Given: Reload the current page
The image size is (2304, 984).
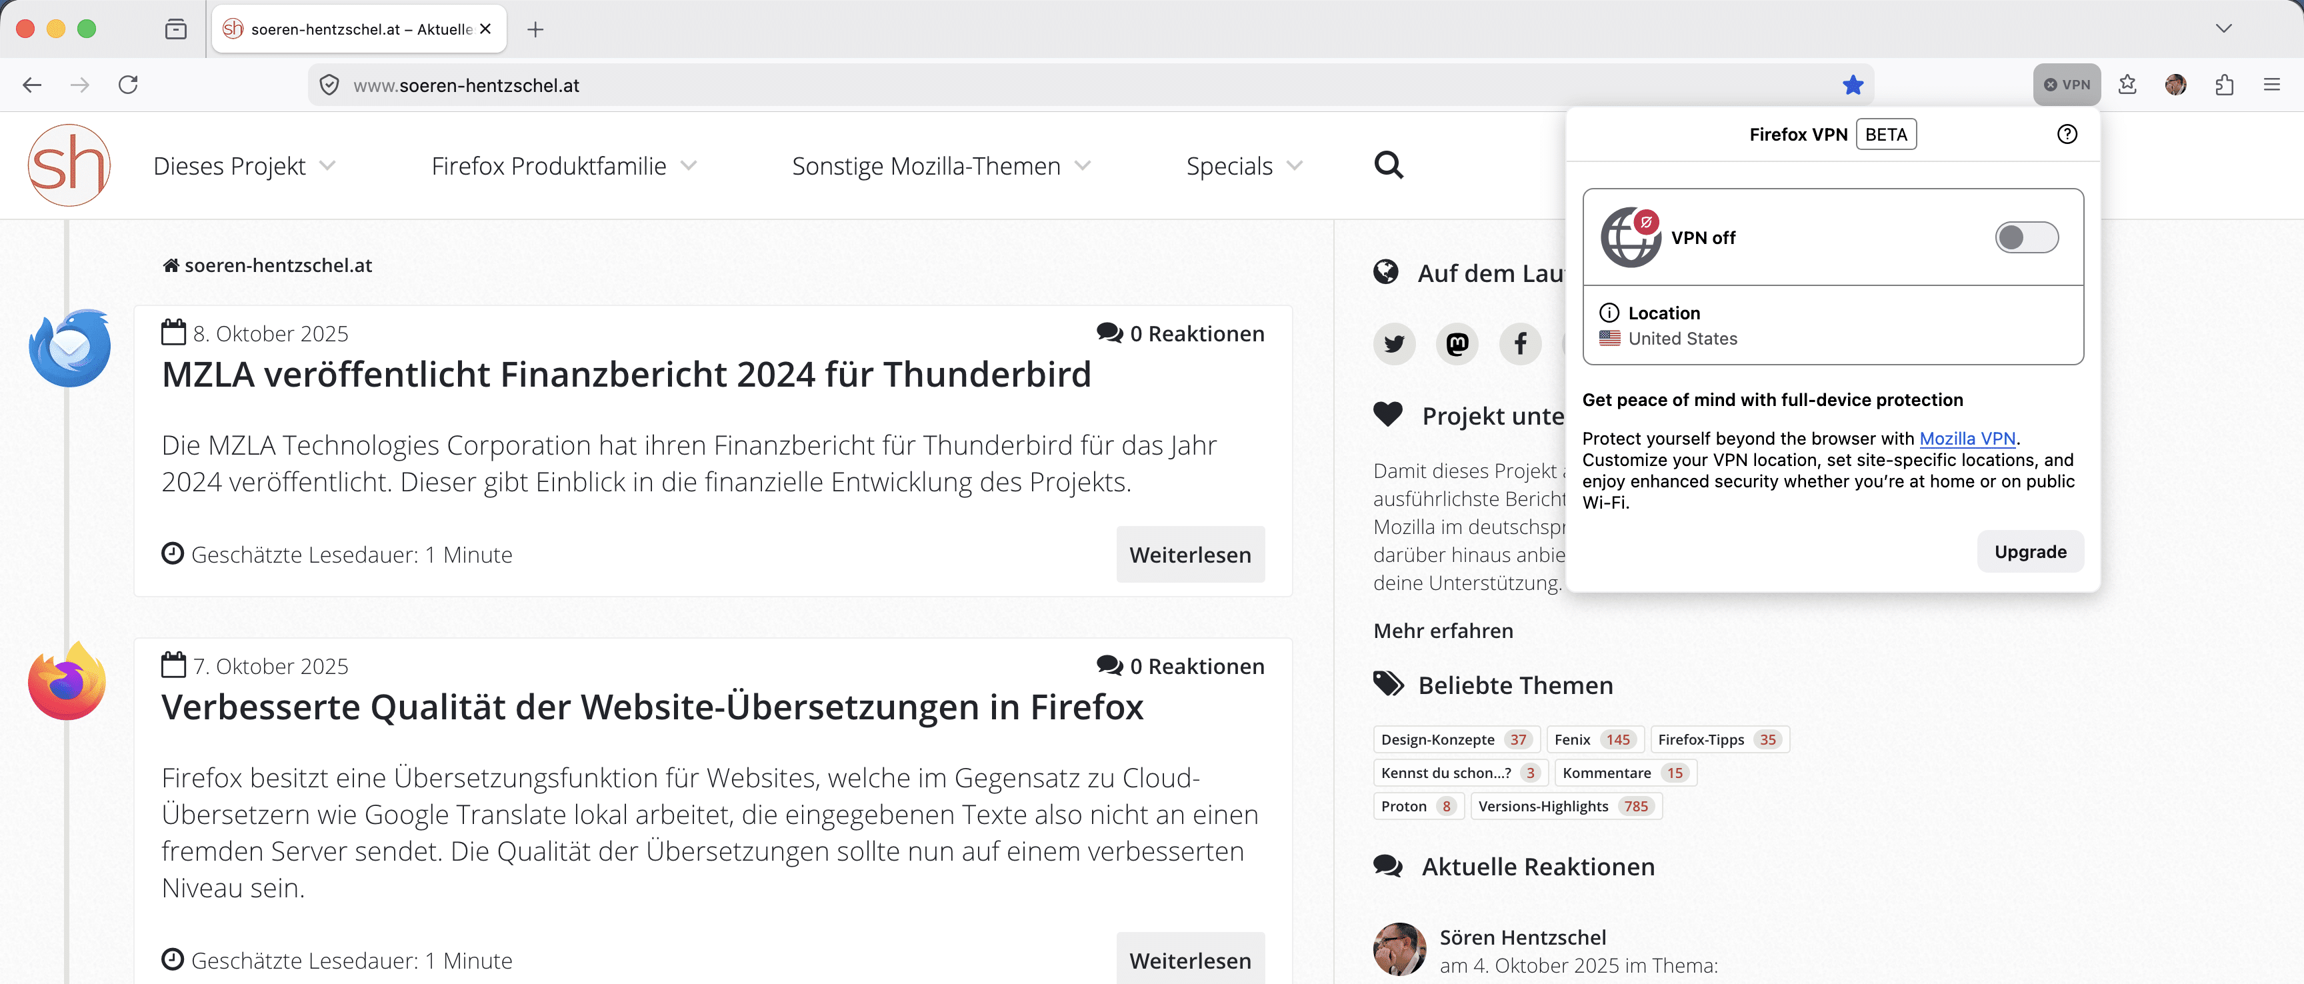Looking at the screenshot, I should coord(128,85).
